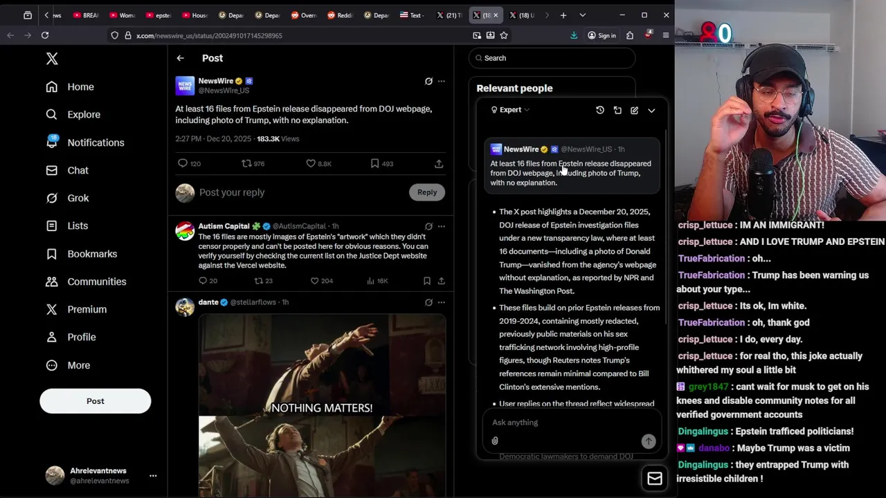Image resolution: width=886 pixels, height=498 pixels.
Task: Start new Grok chat pencil icon
Action: coord(634,110)
